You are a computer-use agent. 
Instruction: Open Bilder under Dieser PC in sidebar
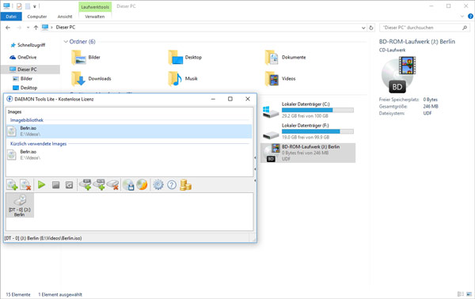click(23, 78)
